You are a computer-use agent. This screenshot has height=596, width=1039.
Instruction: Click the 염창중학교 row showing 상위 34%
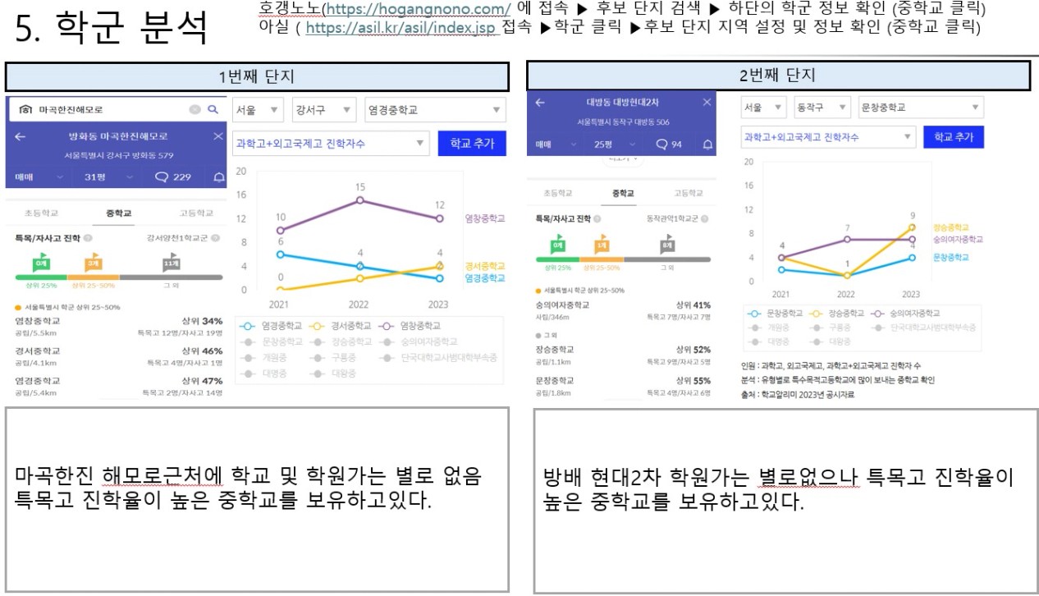coord(119,327)
